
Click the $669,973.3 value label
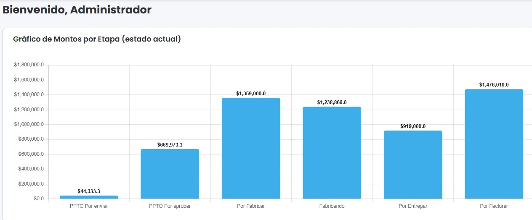pos(170,145)
